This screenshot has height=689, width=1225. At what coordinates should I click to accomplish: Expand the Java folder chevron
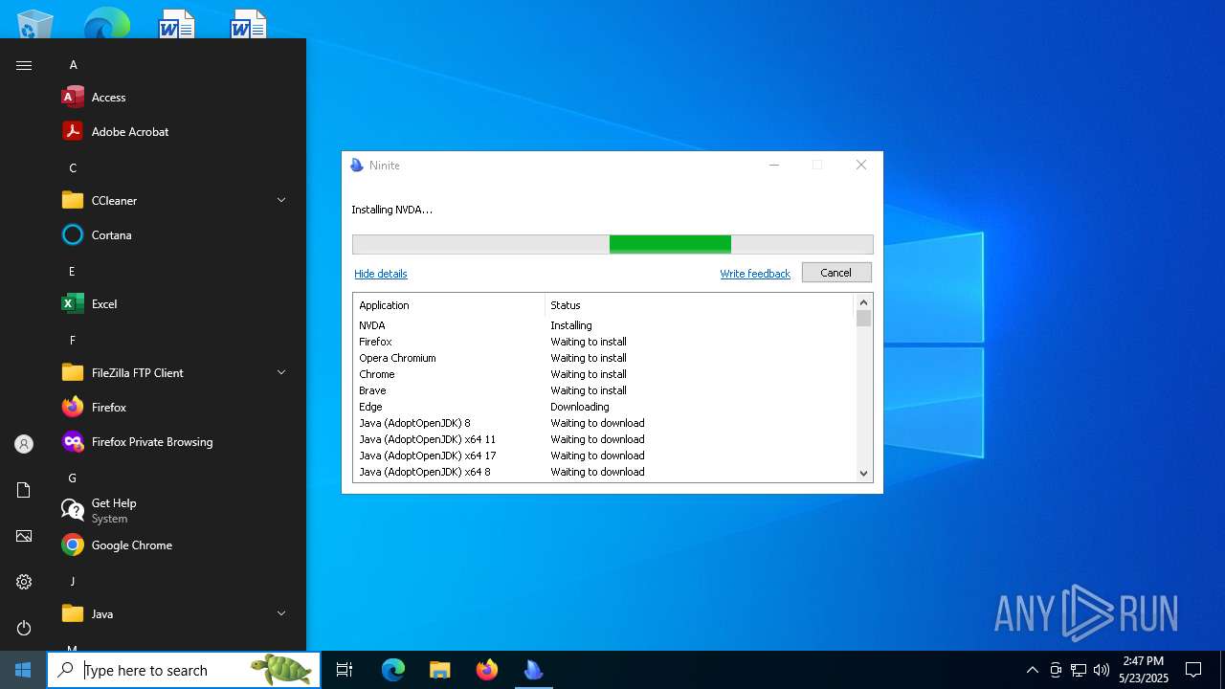(281, 613)
